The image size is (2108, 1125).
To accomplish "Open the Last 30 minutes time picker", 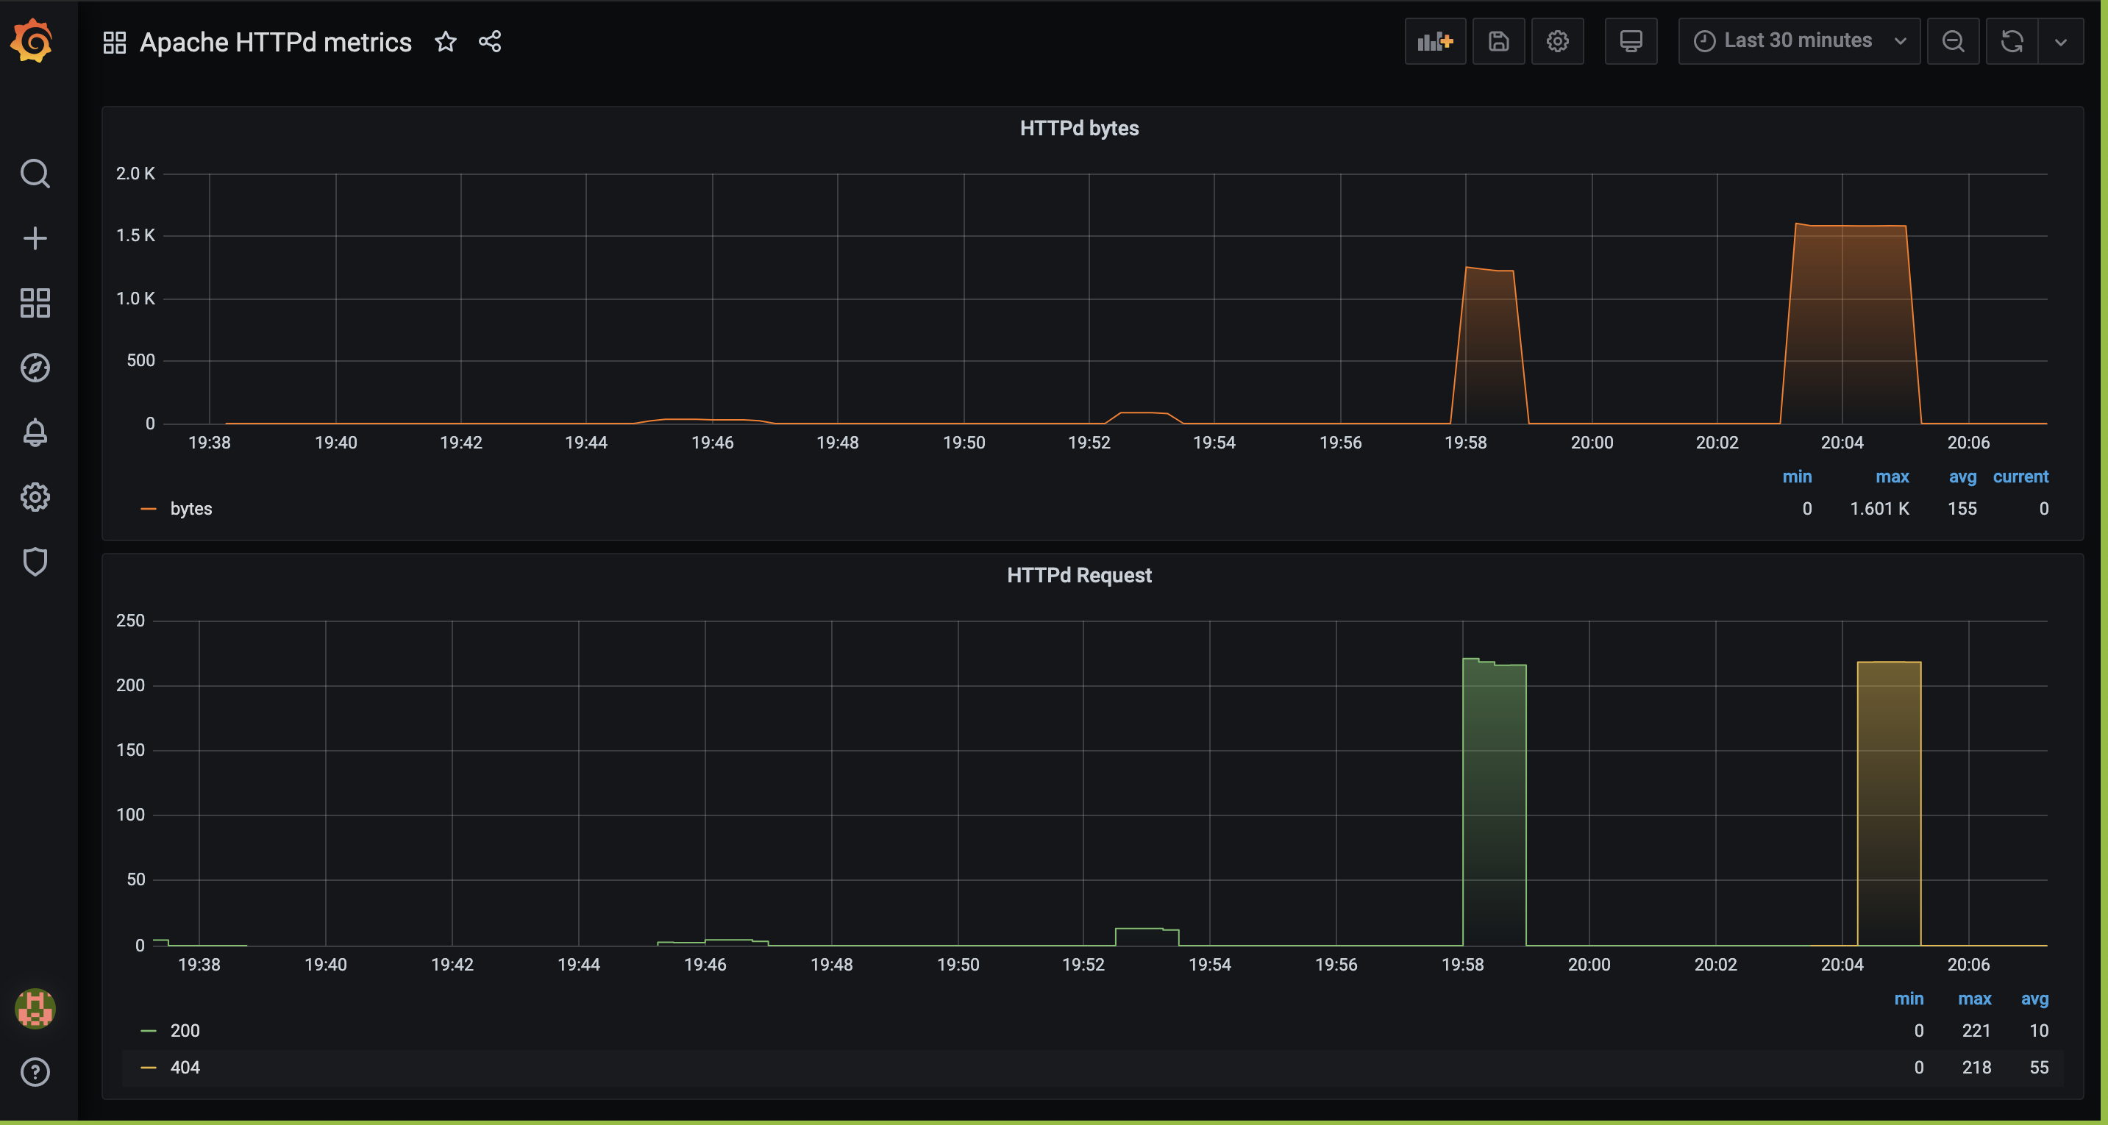I will coord(1798,41).
